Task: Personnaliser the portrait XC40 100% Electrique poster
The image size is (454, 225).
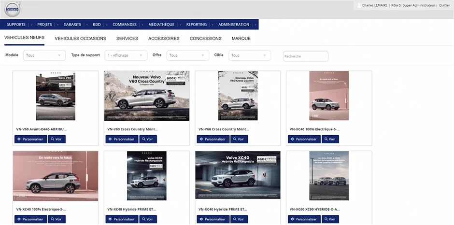Action: click(x=304, y=139)
